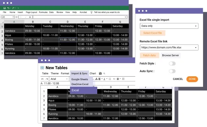This screenshot has height=127, width=207.
Task: Click the fullscreen brackets icon in New Tables
Action: [110, 79]
